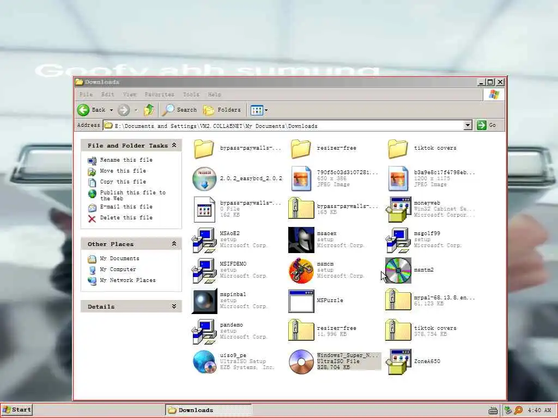Screen dimensions: 558x418
Task: Select the bypass-paywalls 165 KB zip icon
Action: (301, 208)
